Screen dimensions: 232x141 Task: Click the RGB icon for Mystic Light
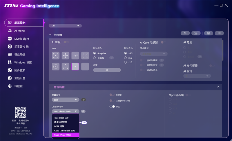click(x=10, y=39)
